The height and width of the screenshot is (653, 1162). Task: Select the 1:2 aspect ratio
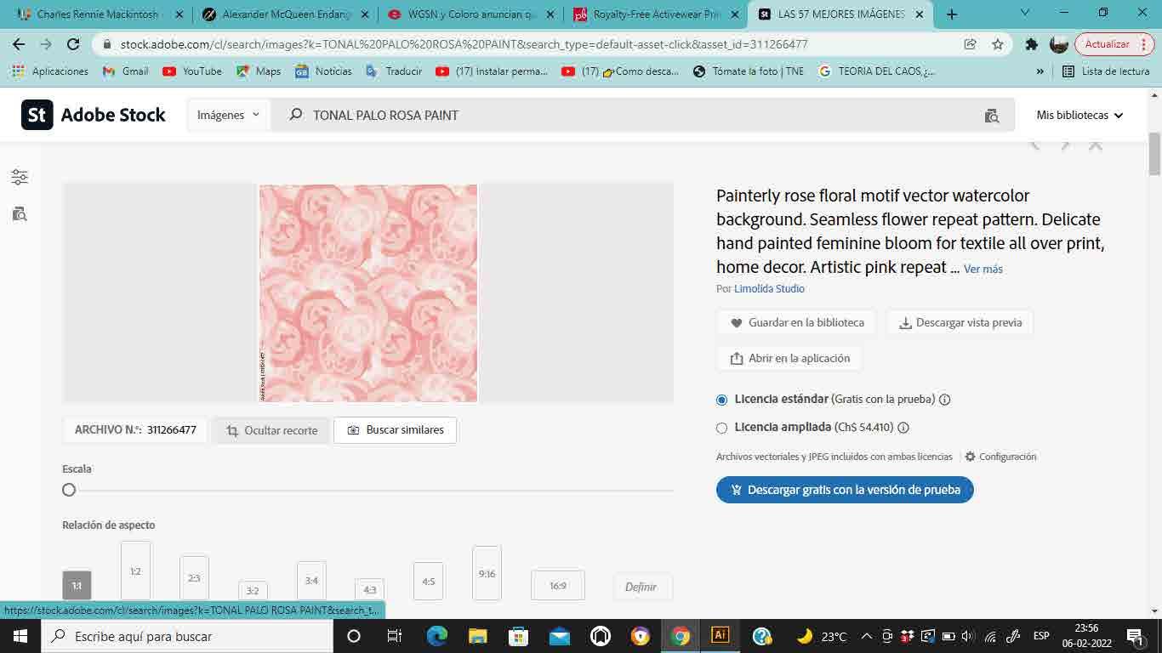coord(135,571)
